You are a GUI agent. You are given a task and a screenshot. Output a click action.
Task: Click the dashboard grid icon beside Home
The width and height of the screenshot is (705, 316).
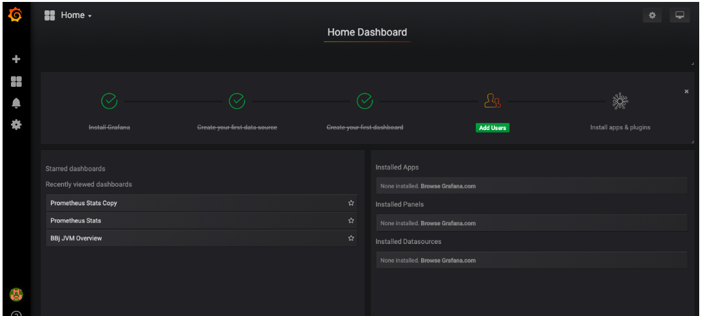tap(50, 15)
